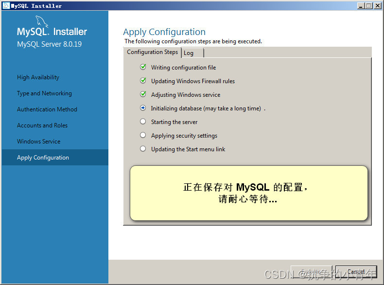Click 'MySQL Server 8.0.19' version text
Viewport: 384px width, 285px height.
tap(49, 44)
